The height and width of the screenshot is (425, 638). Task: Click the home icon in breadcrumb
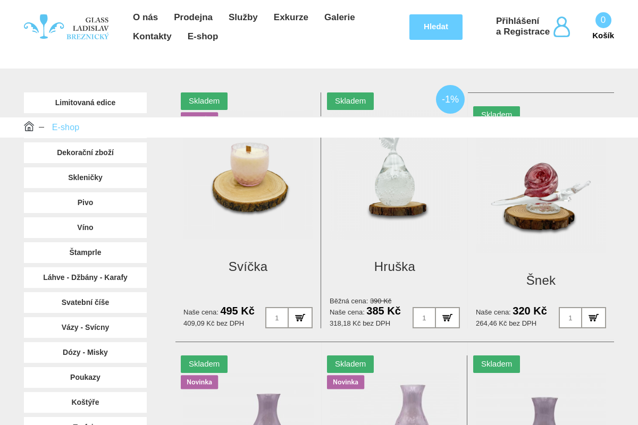coord(29,126)
